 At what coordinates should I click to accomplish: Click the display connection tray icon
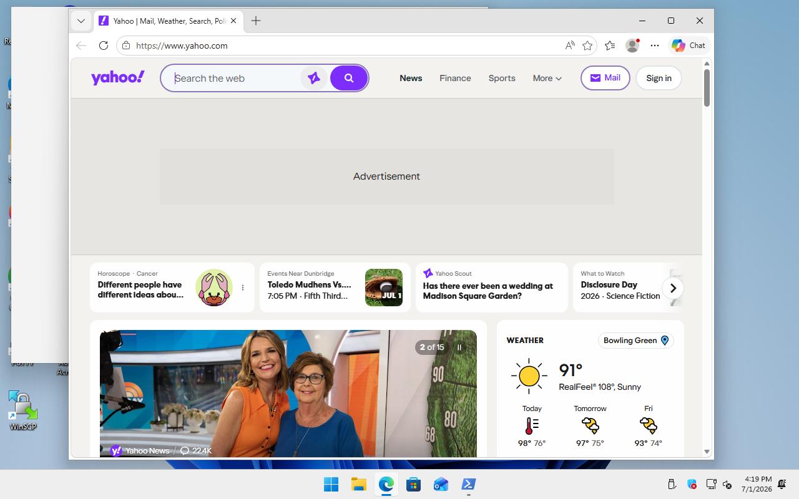pyautogui.click(x=711, y=485)
